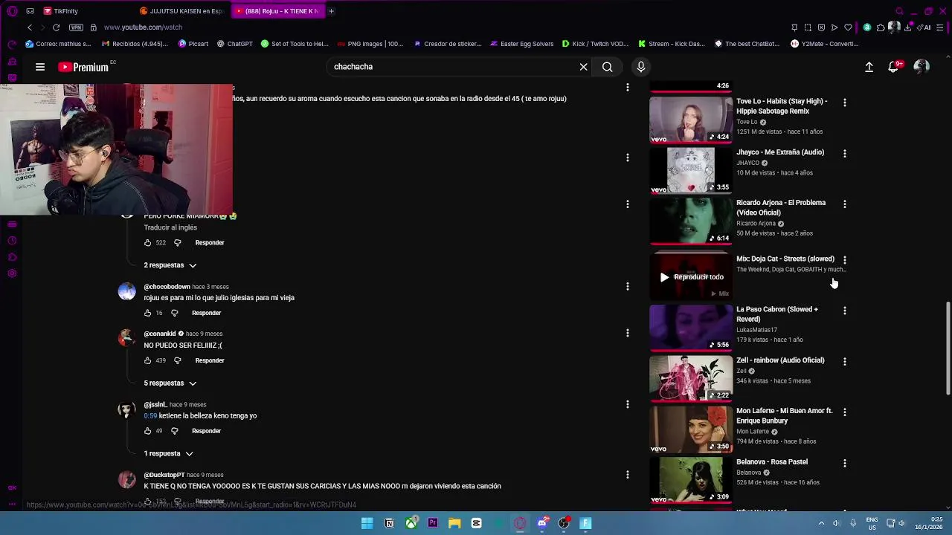The height and width of the screenshot is (535, 952).
Task: Open Mon Laferte Mi Buen Amor thumbnail
Action: tap(691, 429)
